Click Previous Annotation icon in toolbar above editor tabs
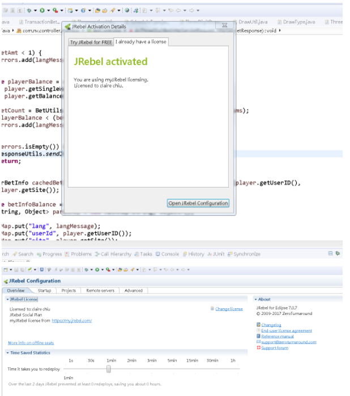Viewport: 350px width, 396px height. [157, 10]
